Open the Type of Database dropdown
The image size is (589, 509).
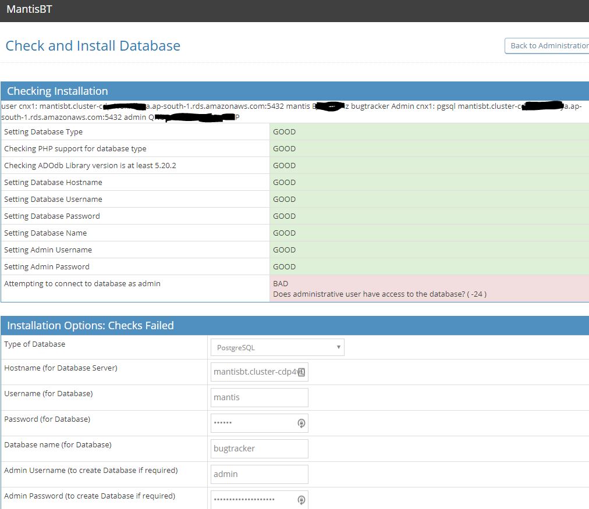pos(277,348)
